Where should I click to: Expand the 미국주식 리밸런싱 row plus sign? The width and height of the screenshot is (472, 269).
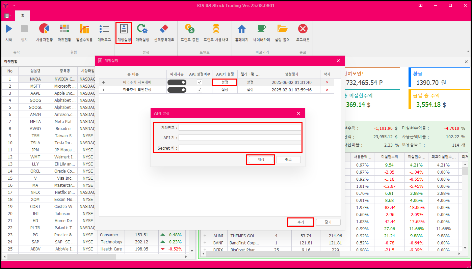coord(103,90)
